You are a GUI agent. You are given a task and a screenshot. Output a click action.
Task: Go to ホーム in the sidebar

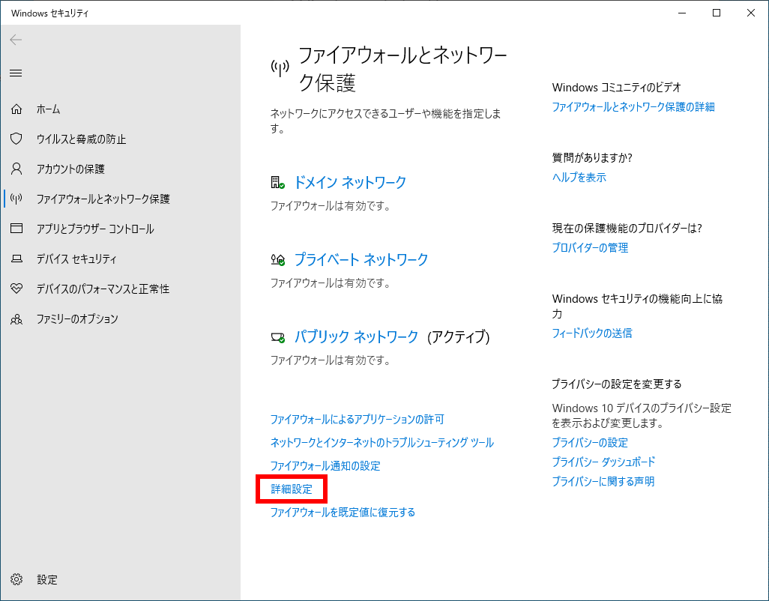[48, 109]
